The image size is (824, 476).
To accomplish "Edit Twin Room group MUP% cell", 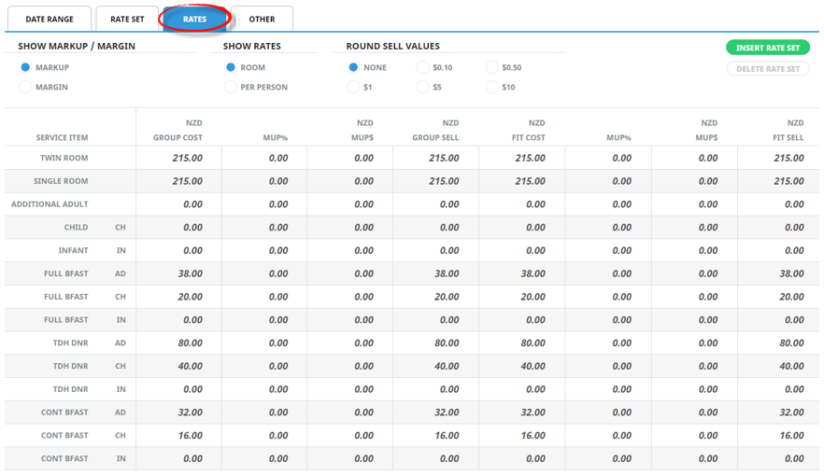I will (264, 158).
